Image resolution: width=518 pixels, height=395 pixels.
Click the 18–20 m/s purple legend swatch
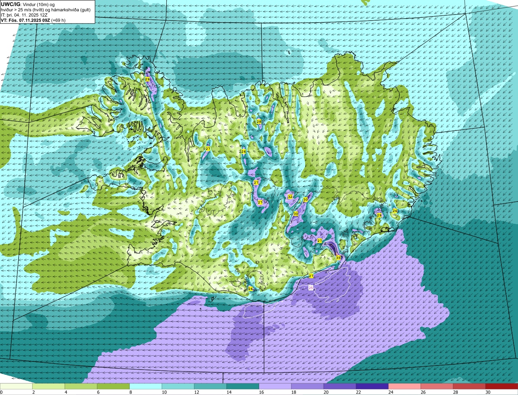(x=308, y=386)
